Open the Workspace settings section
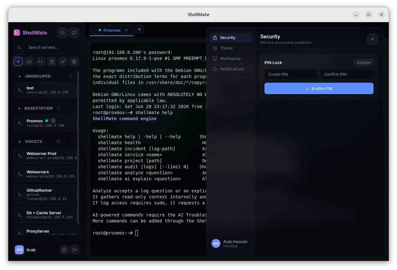Image resolution: width=397 pixels, height=270 pixels. tap(230, 58)
